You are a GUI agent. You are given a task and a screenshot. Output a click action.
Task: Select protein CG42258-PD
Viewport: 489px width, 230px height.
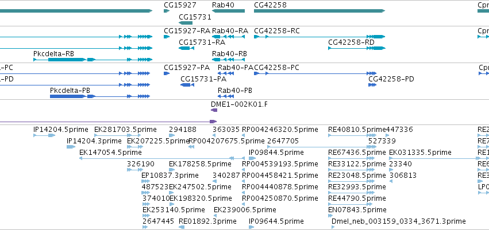click(372, 85)
